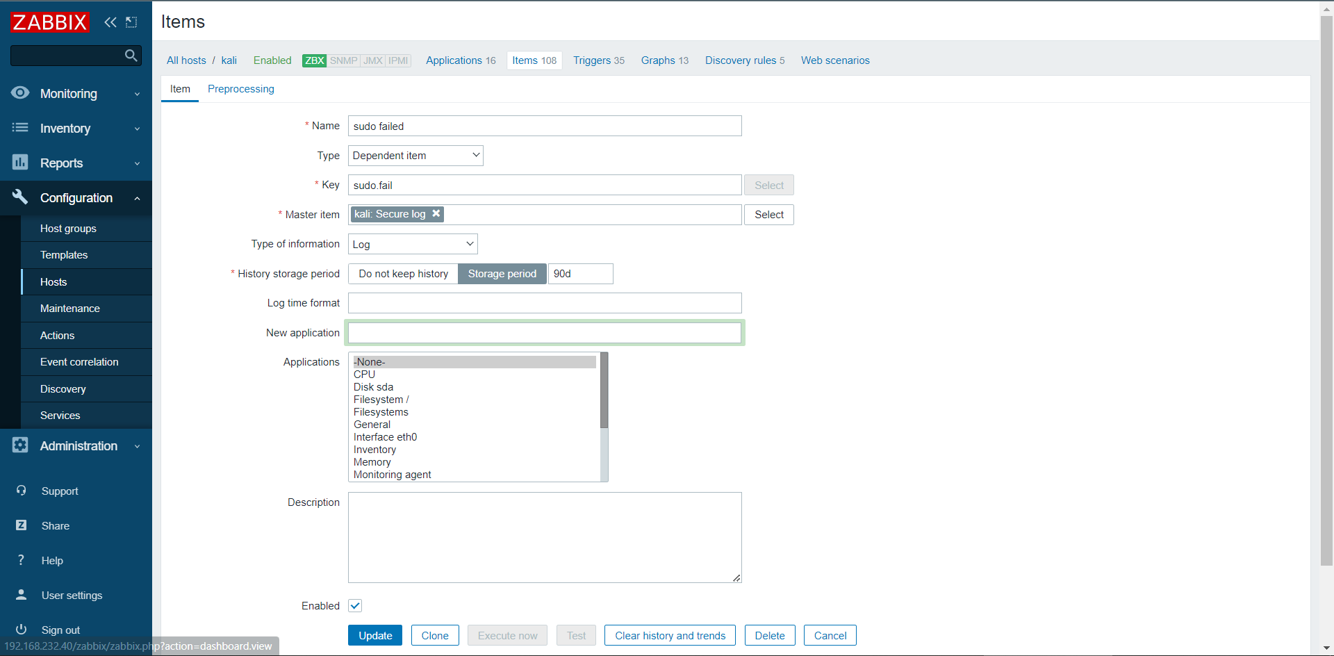Click the Clone button
The image size is (1334, 656).
click(x=435, y=635)
